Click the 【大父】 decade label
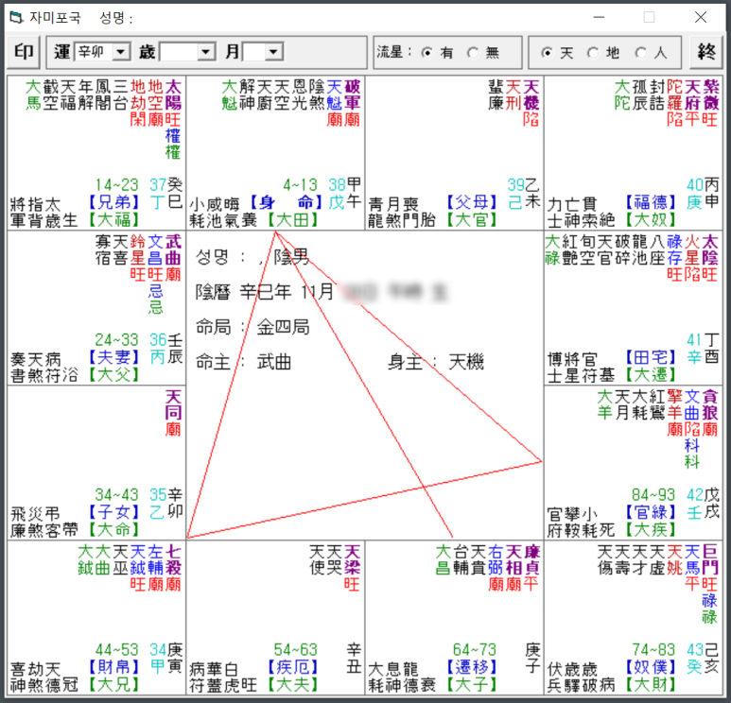The height and width of the screenshot is (703, 731). click(113, 374)
